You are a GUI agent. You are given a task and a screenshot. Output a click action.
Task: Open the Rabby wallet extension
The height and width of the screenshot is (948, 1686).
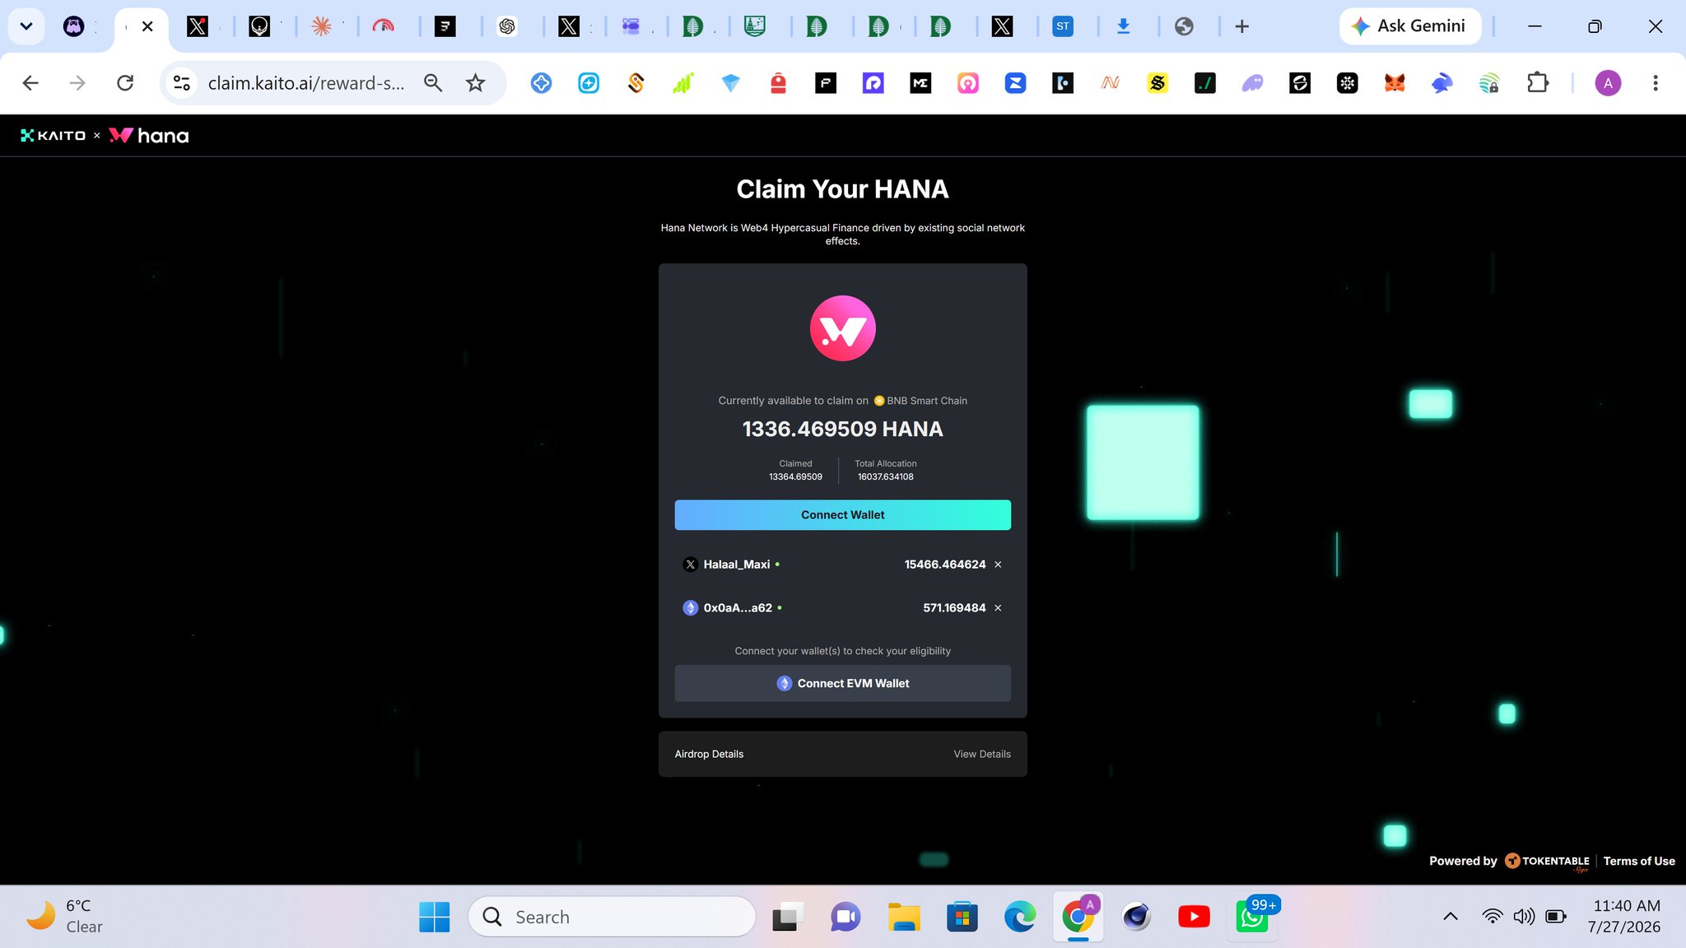[1442, 83]
